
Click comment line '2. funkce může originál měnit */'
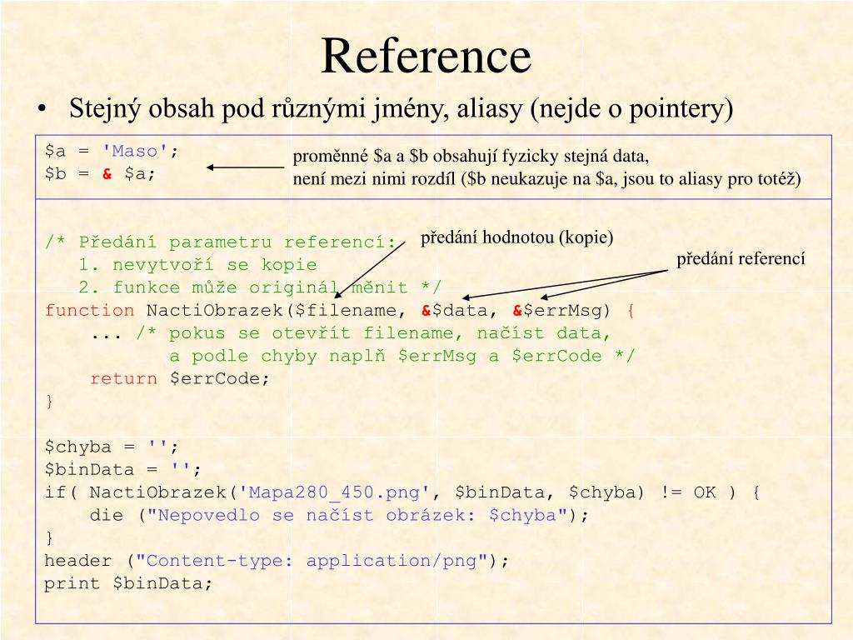[260, 287]
